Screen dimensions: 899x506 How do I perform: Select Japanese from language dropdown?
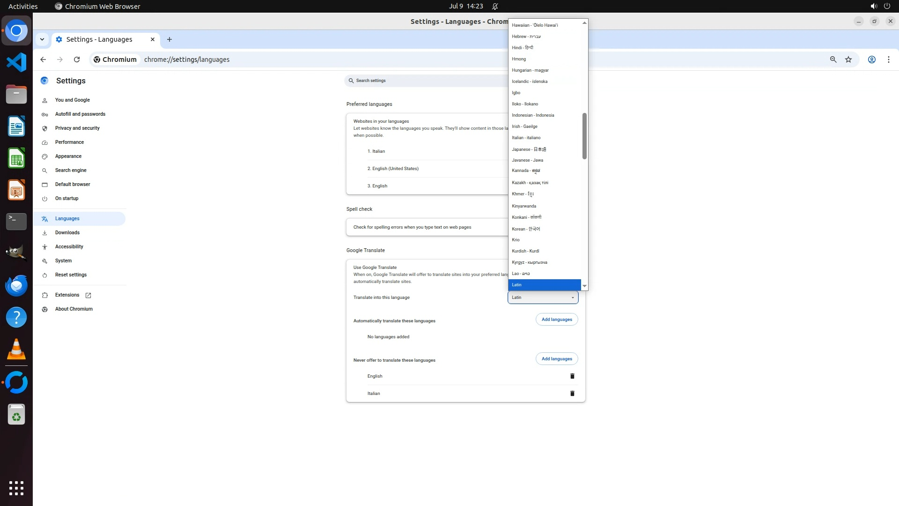click(x=529, y=149)
